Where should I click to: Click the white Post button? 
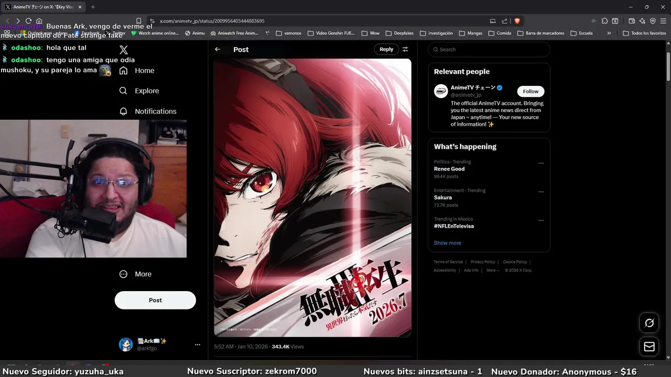click(155, 300)
